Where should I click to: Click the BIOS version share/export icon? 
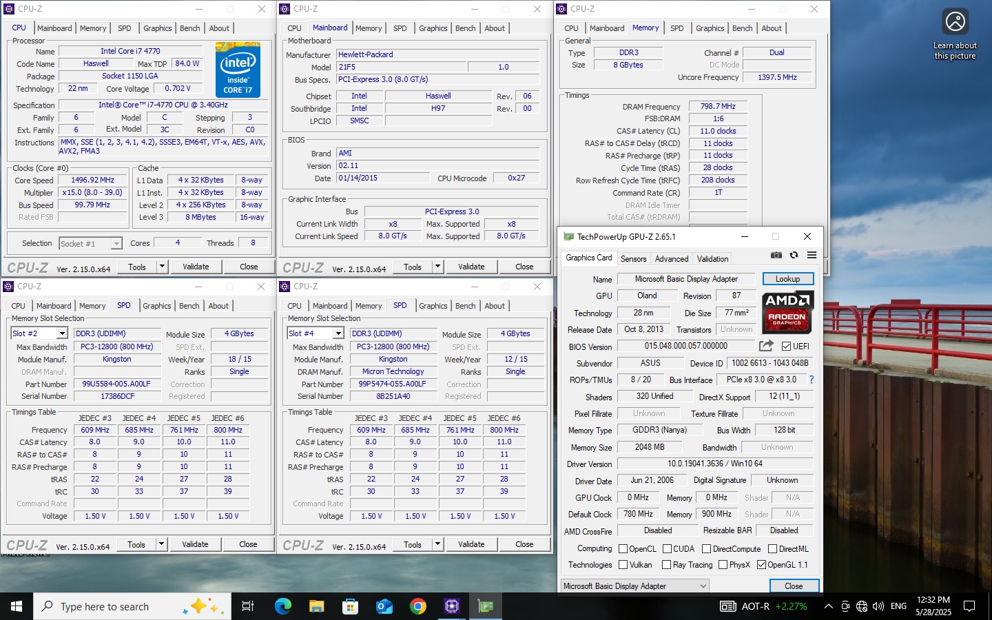(x=766, y=346)
